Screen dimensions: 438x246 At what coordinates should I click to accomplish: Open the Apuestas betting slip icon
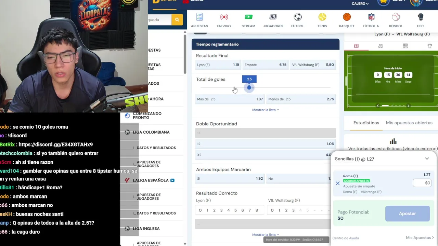[x=199, y=17]
